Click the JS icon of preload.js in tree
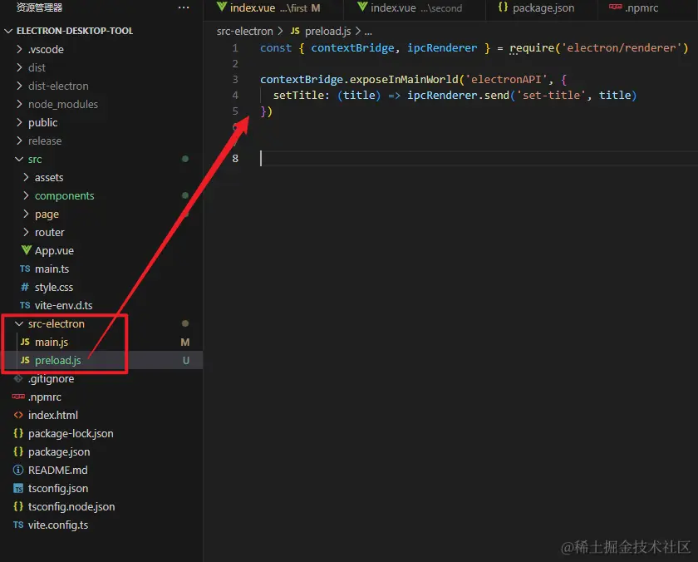Viewport: 698px width, 562px height. [x=25, y=360]
